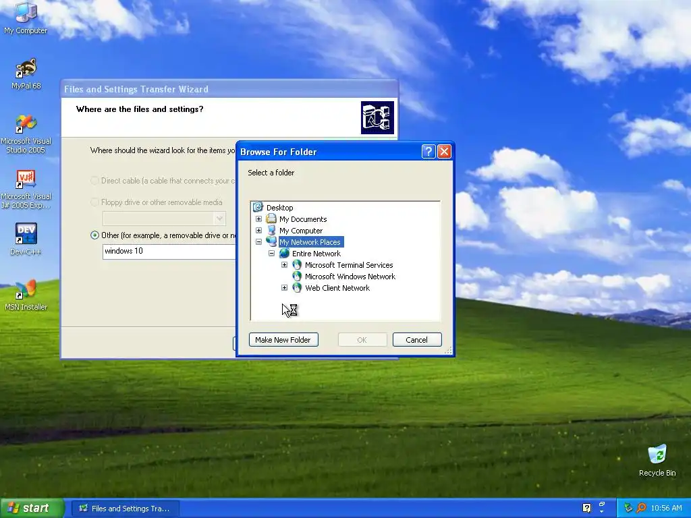Image resolution: width=691 pixels, height=518 pixels.
Task: Click Files and Settings taskbar button
Action: (x=126, y=509)
